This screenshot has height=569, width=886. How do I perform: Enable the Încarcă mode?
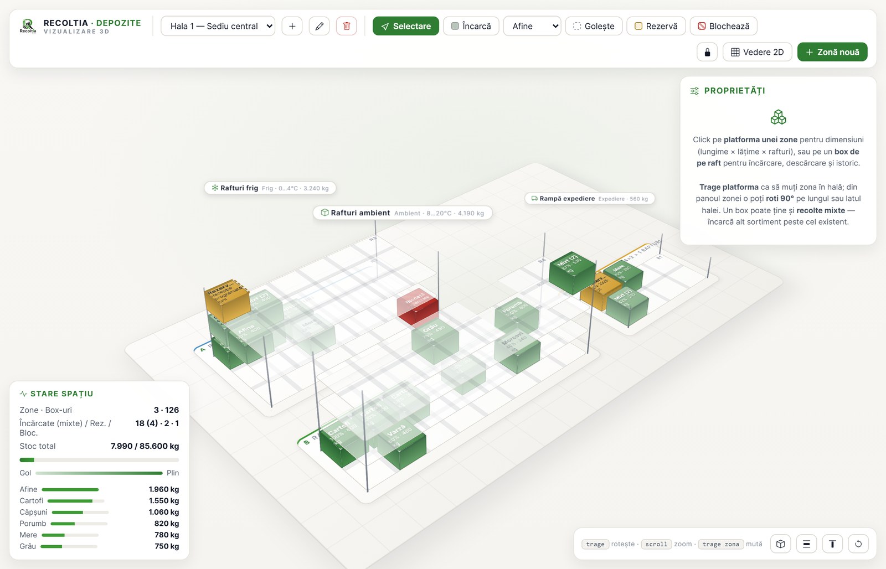click(471, 26)
